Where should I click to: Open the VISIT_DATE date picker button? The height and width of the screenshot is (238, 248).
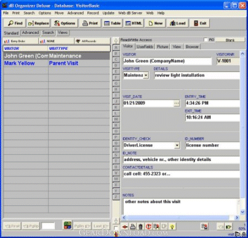[x=177, y=103]
